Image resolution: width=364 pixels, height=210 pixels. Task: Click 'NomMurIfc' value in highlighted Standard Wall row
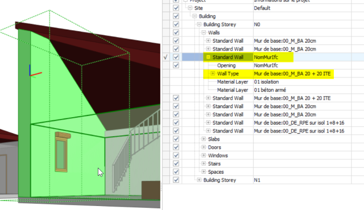pos(266,57)
